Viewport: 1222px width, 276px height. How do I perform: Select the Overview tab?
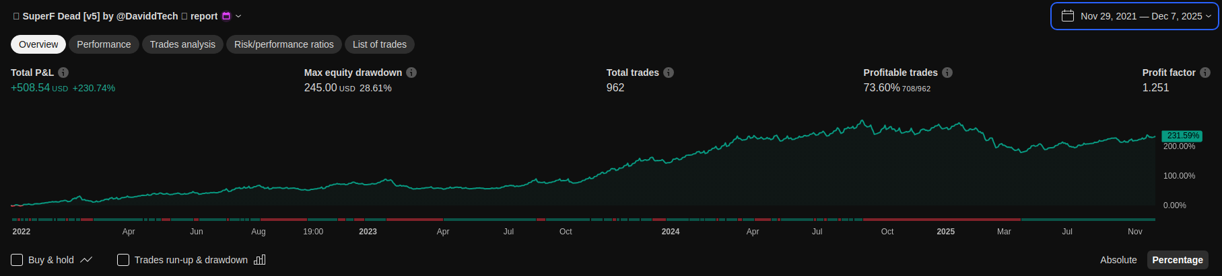click(x=38, y=44)
